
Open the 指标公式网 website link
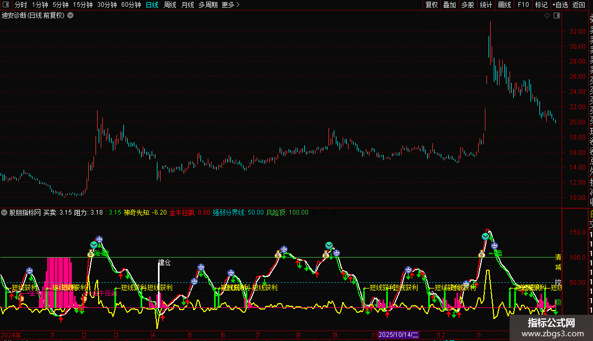tap(551, 328)
